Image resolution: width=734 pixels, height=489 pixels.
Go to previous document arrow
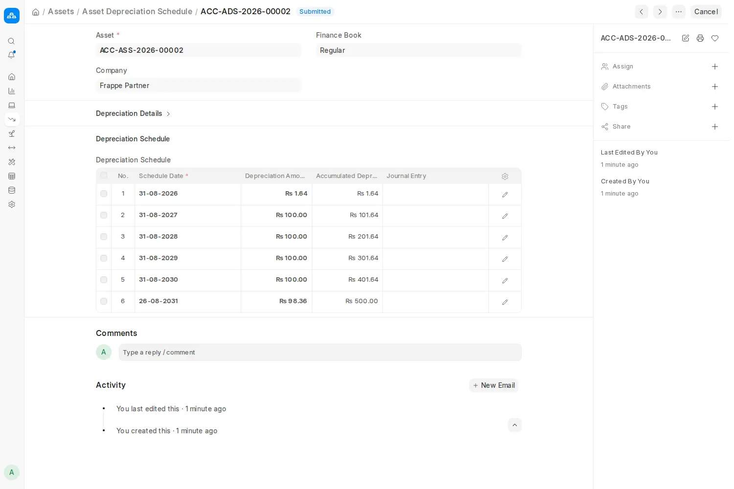tap(642, 12)
